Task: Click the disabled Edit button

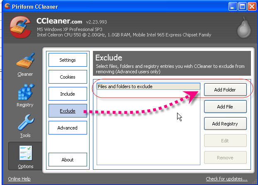Action: coord(225,141)
